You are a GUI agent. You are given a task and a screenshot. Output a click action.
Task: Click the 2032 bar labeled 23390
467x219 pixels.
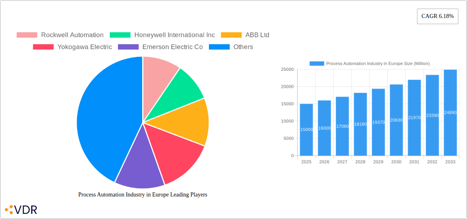[433, 115]
